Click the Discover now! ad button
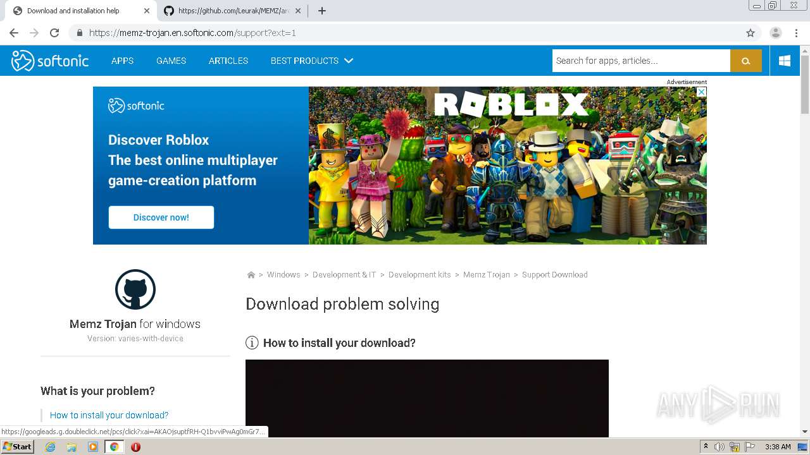 [161, 217]
